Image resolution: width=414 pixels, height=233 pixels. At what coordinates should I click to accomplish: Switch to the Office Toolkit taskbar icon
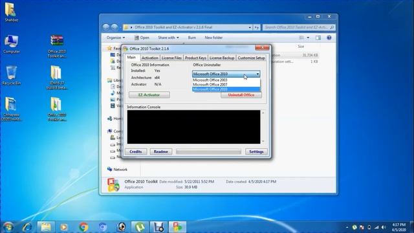177,227
